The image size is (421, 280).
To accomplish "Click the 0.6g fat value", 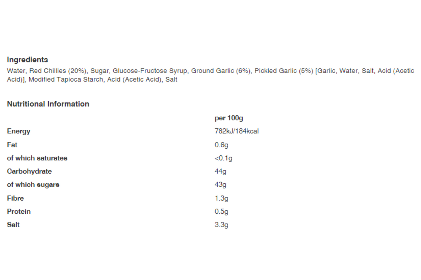I will 221,145.
